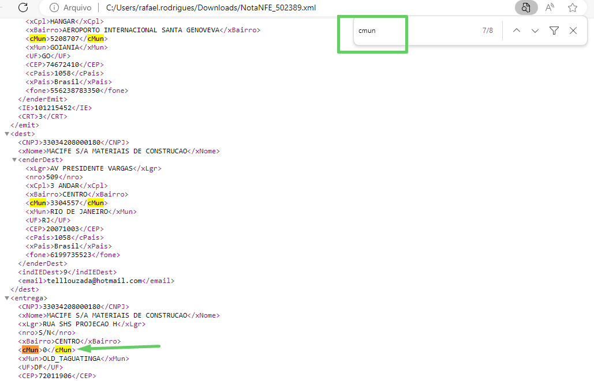This screenshot has width=594, height=381.
Task: Select the email telllouzada@hotmail.com
Action: coord(94,281)
